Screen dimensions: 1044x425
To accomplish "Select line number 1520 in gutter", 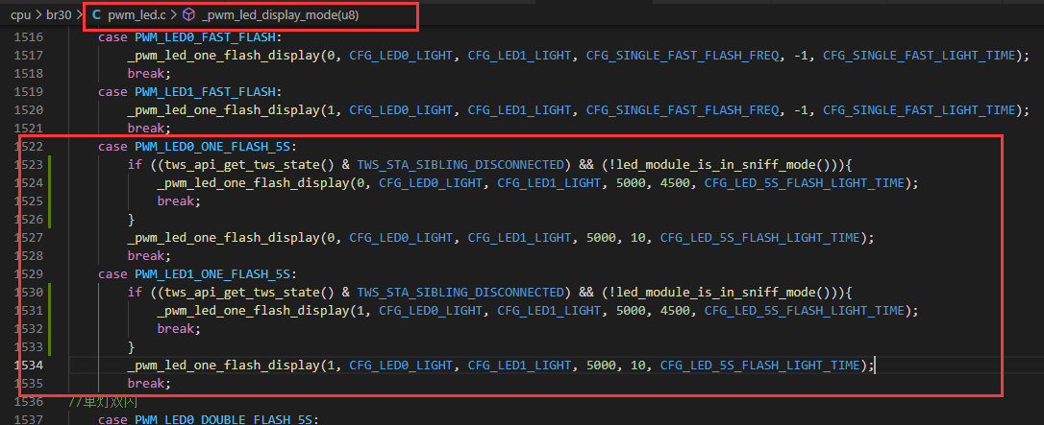I will [x=28, y=109].
